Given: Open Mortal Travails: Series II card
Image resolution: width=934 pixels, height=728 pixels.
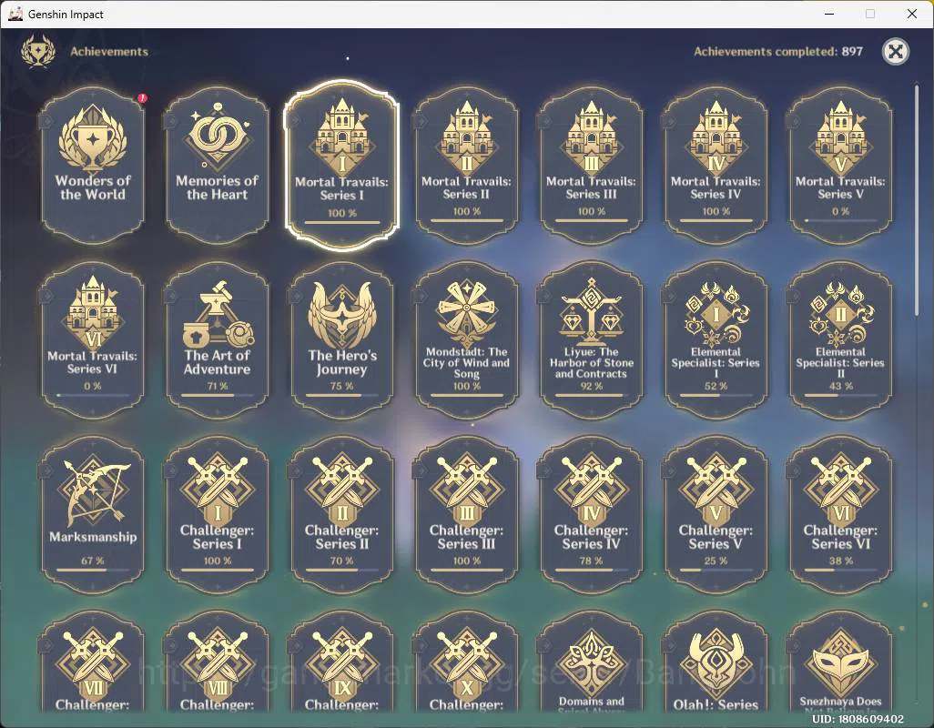Looking at the screenshot, I should (x=466, y=165).
